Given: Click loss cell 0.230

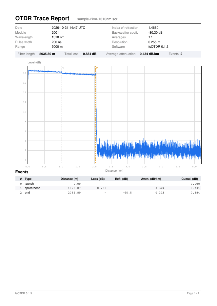Looking at the screenshot, I should coord(102,188).
